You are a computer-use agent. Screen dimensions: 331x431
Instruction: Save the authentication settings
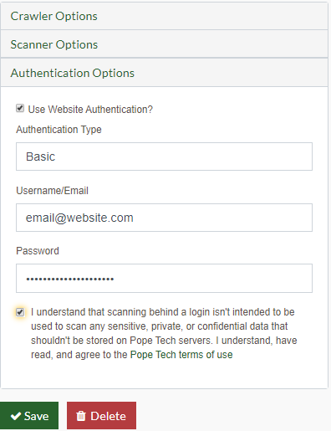click(29, 415)
